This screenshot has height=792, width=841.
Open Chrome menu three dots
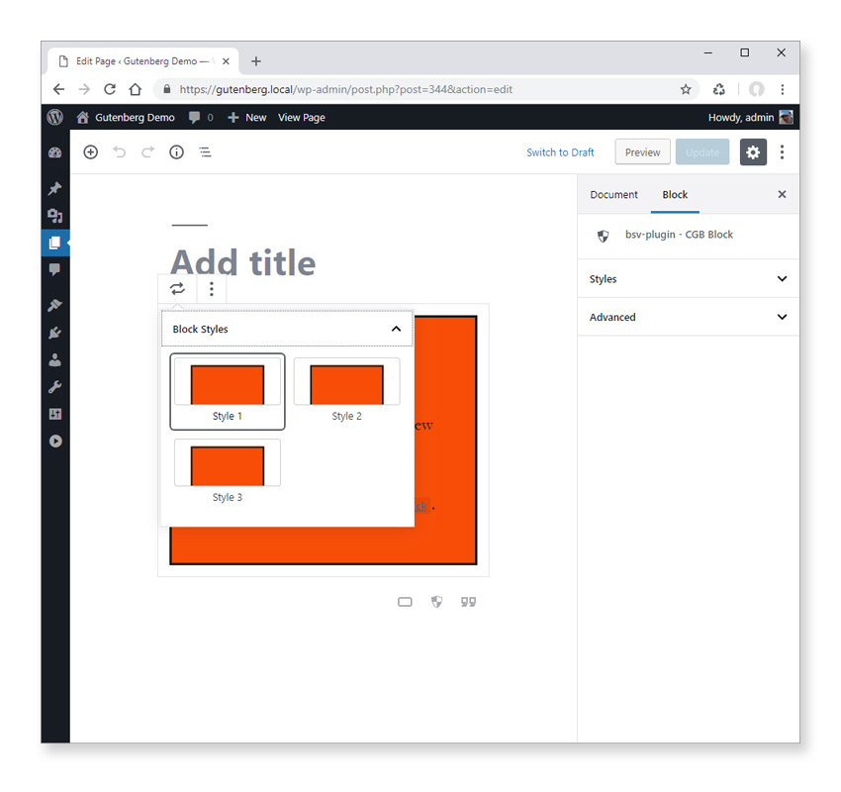[x=782, y=90]
